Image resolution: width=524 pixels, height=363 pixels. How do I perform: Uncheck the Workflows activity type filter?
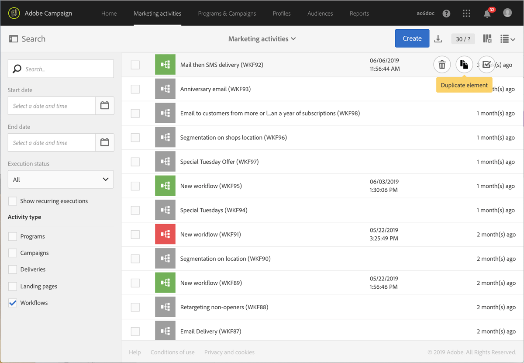pyautogui.click(x=13, y=302)
